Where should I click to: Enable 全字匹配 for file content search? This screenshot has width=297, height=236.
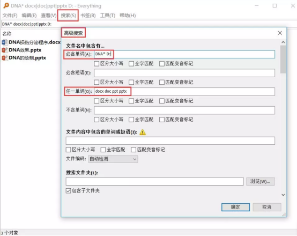click(103, 150)
